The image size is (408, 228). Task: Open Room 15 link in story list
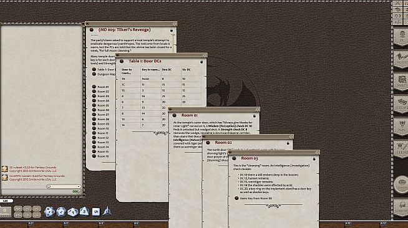(100, 151)
